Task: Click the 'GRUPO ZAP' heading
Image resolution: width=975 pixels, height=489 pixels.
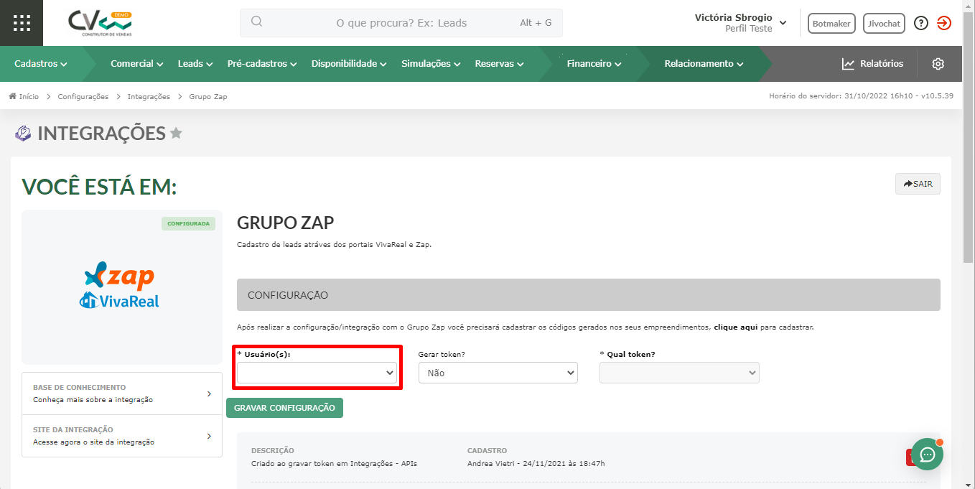Action: (x=286, y=223)
